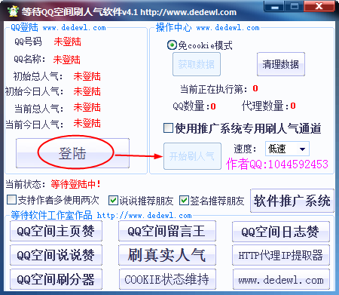Image resolution: width=339 pixels, height=295 pixels.
Task: Minimize the window
Action: pyautogui.click(x=274, y=6)
